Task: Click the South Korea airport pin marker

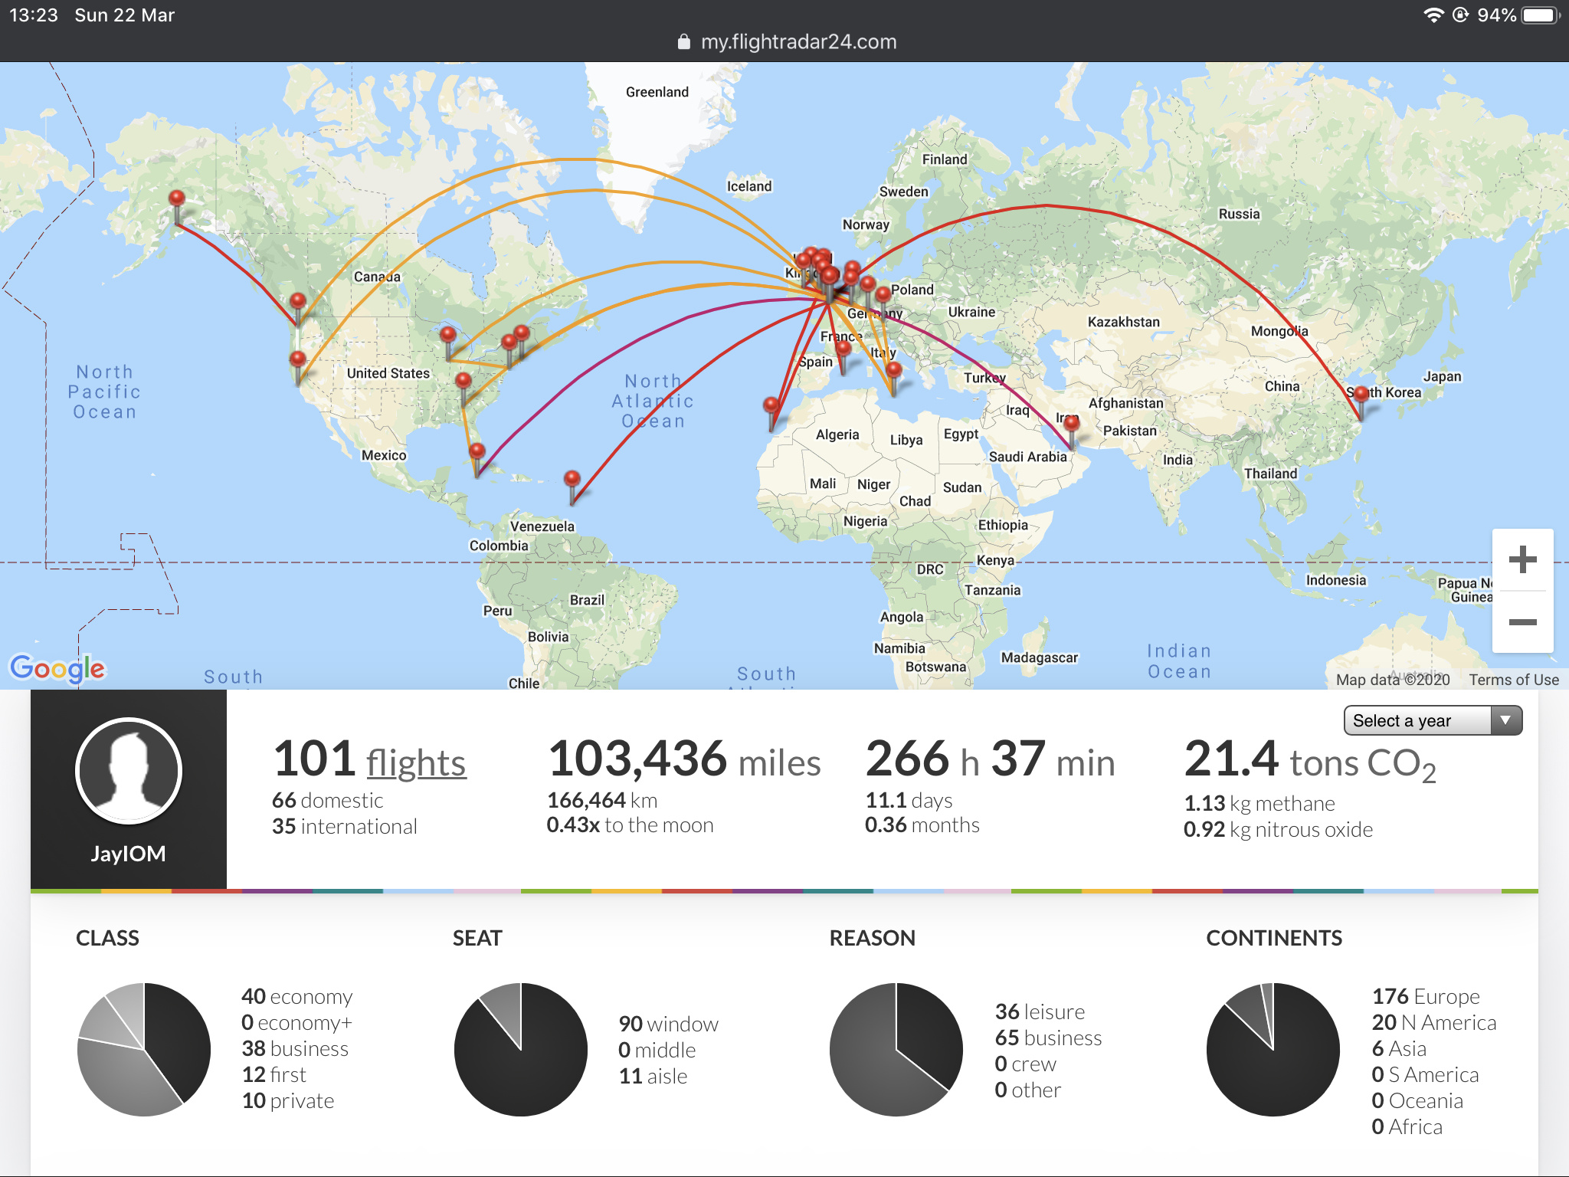Action: coord(1361,395)
